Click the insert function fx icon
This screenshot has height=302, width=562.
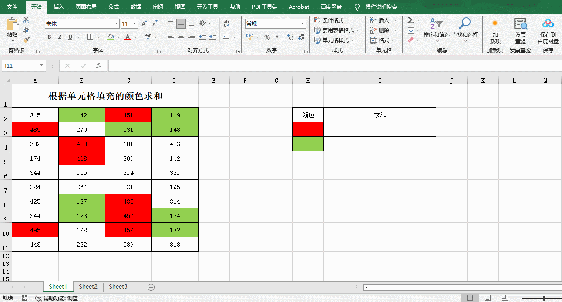(x=99, y=66)
